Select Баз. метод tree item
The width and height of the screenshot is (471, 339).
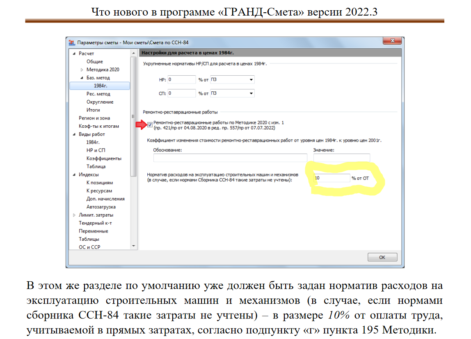pyautogui.click(x=98, y=78)
